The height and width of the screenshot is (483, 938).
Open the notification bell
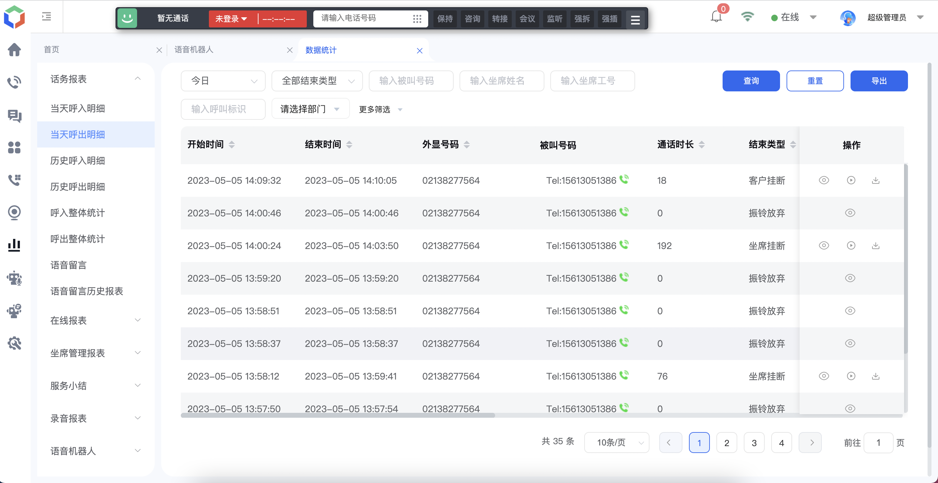click(716, 16)
